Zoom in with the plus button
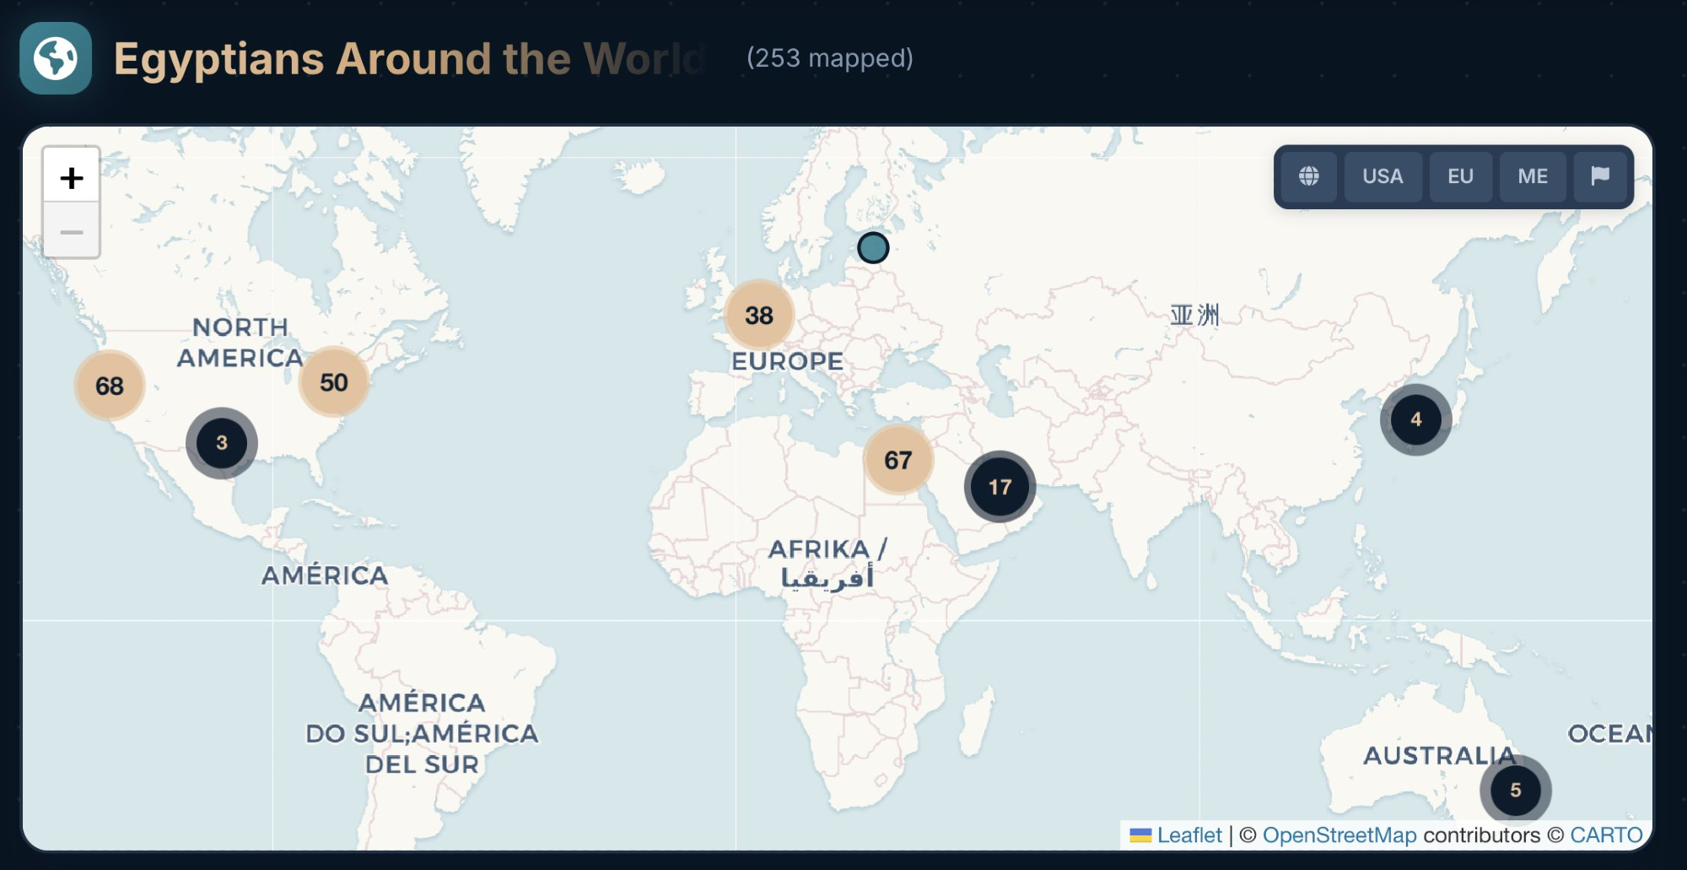1687x870 pixels. (x=72, y=178)
